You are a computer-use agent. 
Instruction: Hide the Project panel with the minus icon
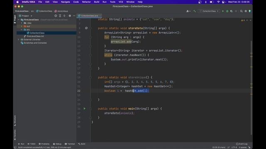pyautogui.click(x=74, y=16)
